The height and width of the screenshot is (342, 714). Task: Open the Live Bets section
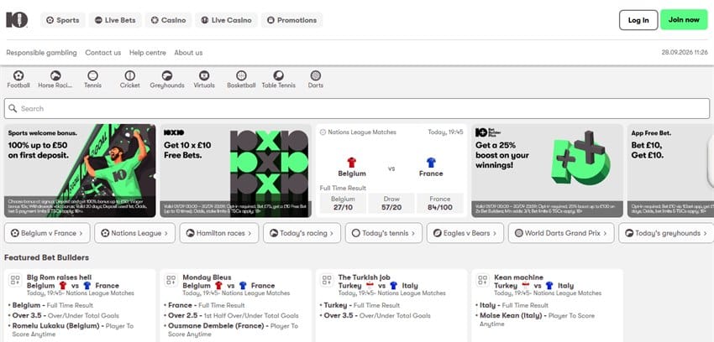[115, 20]
